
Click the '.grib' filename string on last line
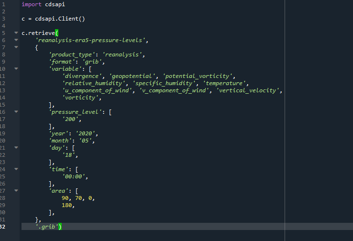pos(48,226)
